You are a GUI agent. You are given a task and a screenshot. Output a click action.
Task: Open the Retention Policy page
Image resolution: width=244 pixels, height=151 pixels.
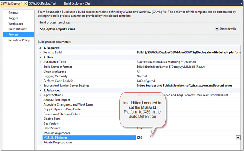pyautogui.click(x=19, y=40)
